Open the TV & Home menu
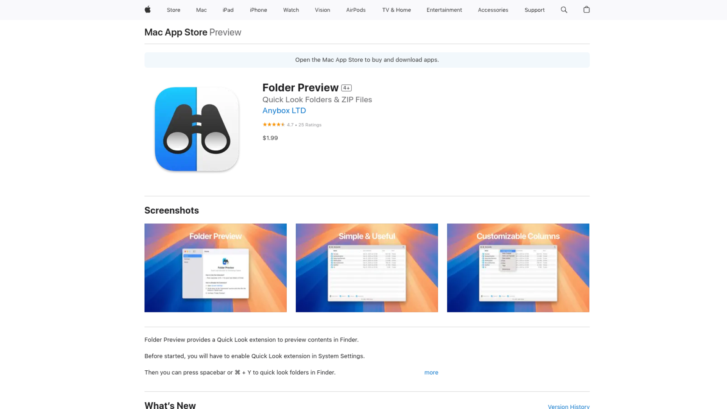This screenshot has width=727, height=409. (x=396, y=10)
